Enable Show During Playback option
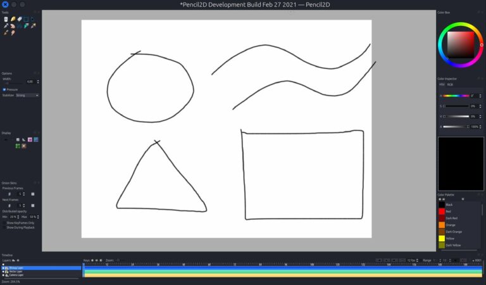This screenshot has height=285, width=486. pyautogui.click(x=20, y=227)
